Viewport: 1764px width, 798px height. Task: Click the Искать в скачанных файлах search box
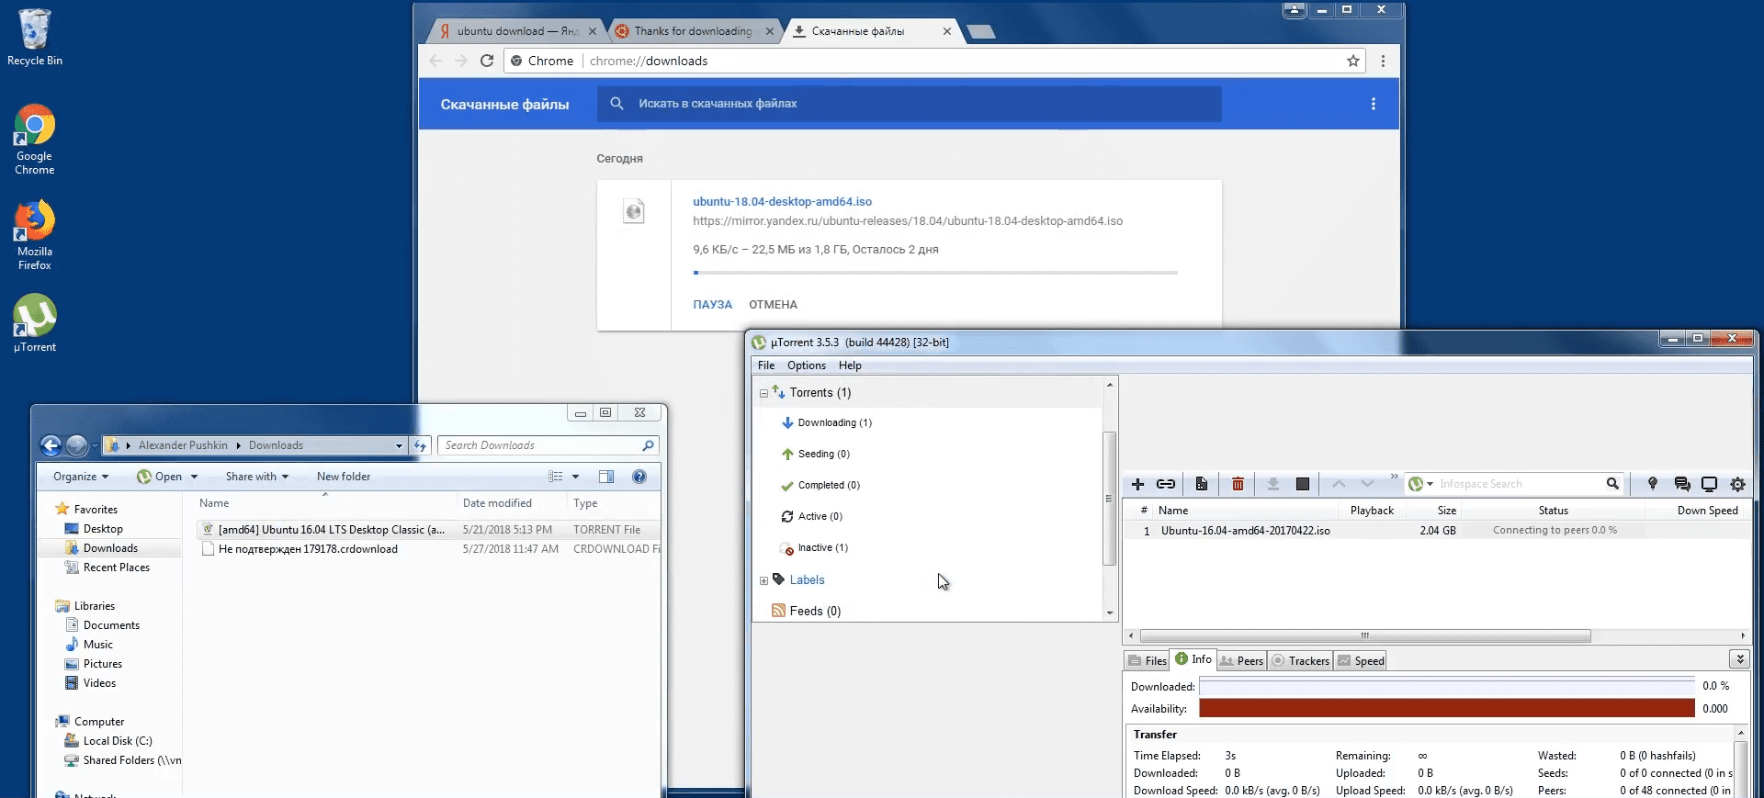910,104
